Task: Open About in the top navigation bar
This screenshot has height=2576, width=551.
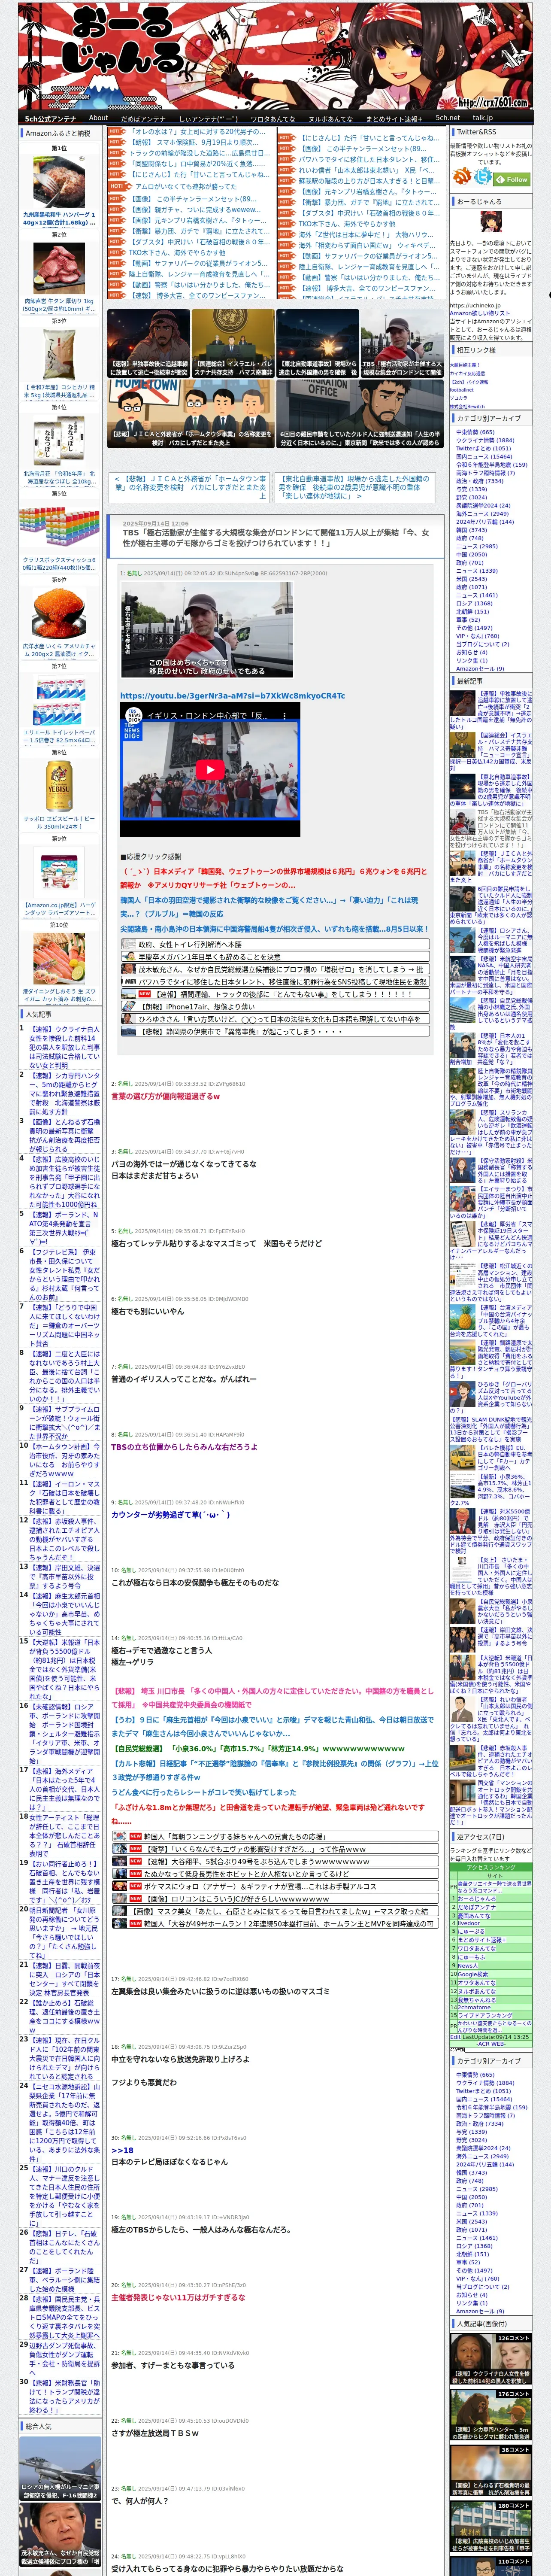Action: [98, 117]
